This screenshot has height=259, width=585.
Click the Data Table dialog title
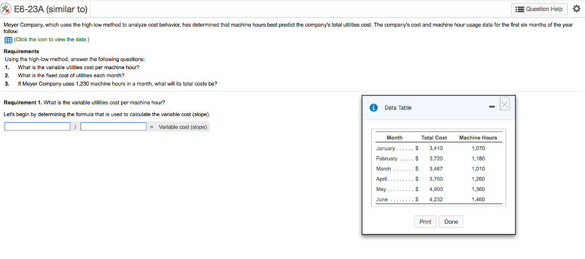pos(398,107)
